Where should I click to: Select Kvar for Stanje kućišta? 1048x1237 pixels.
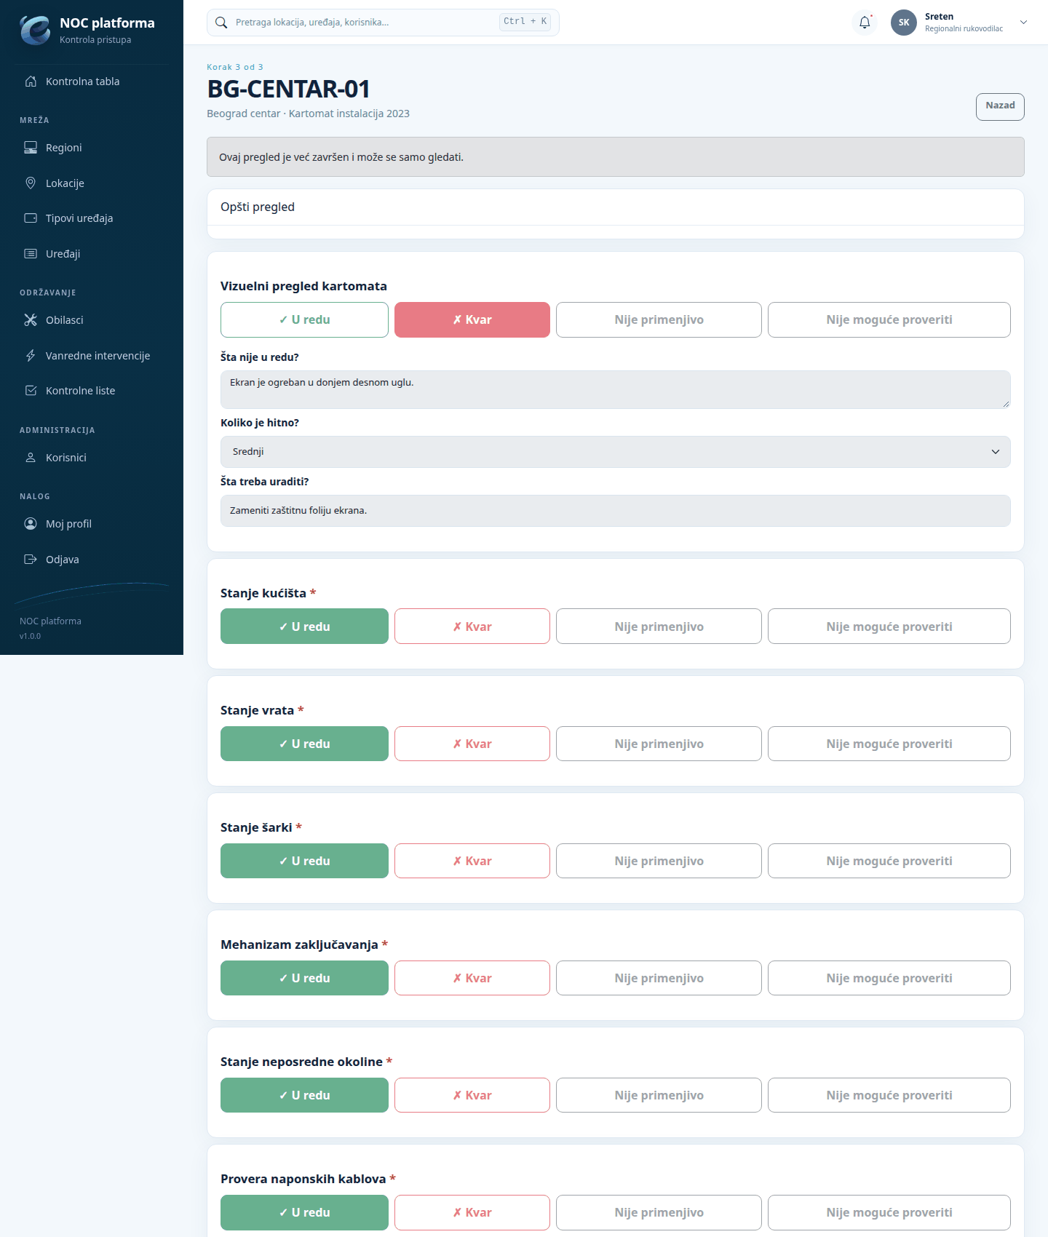pyautogui.click(x=472, y=627)
